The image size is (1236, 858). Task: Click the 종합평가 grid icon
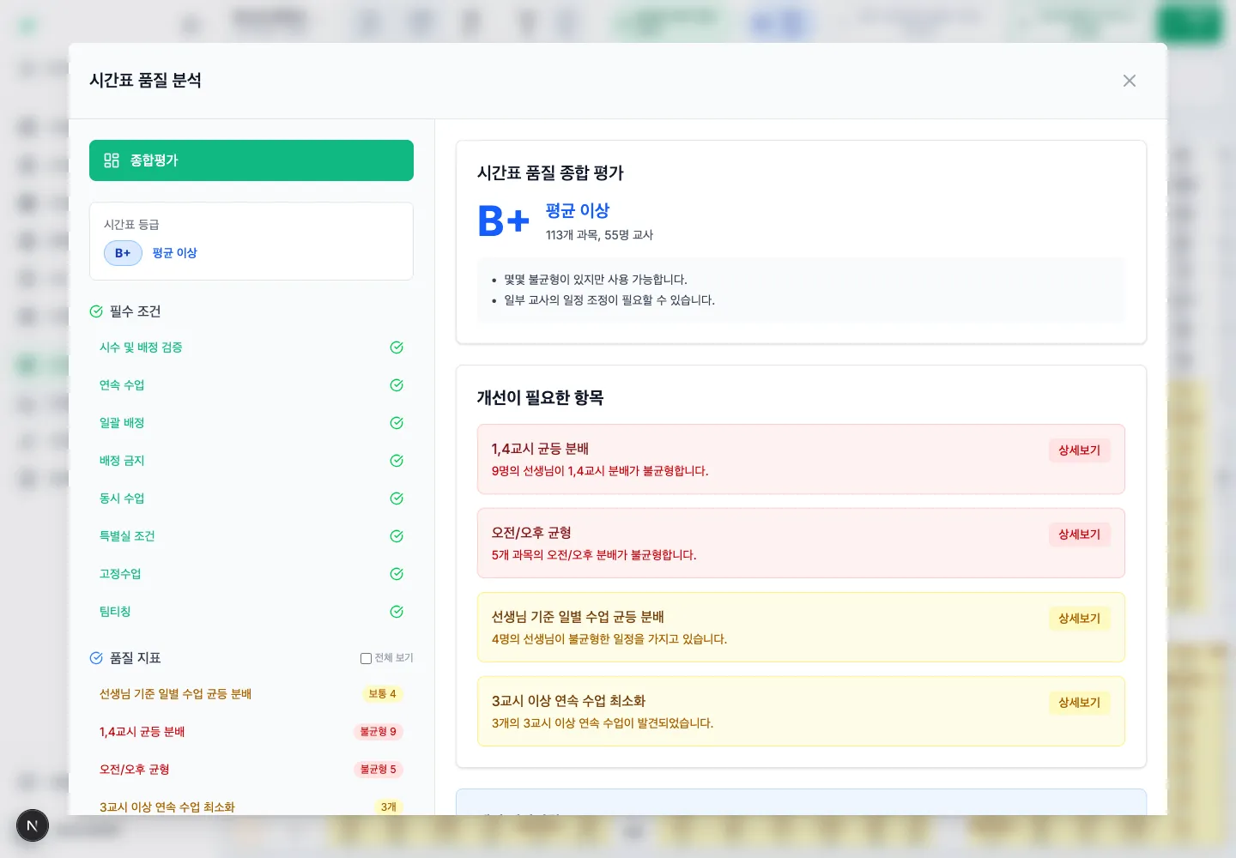coord(112,160)
